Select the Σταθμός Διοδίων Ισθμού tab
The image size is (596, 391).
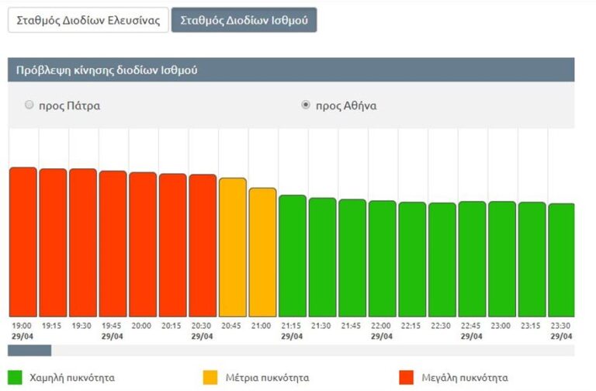[x=244, y=20]
